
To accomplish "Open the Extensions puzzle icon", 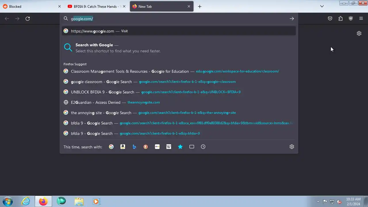I will pos(340,19).
